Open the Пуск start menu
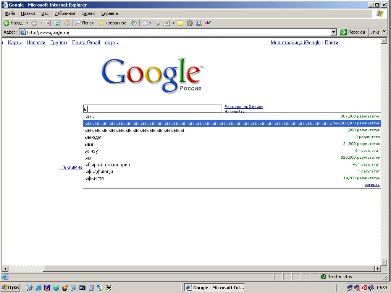 10,288
